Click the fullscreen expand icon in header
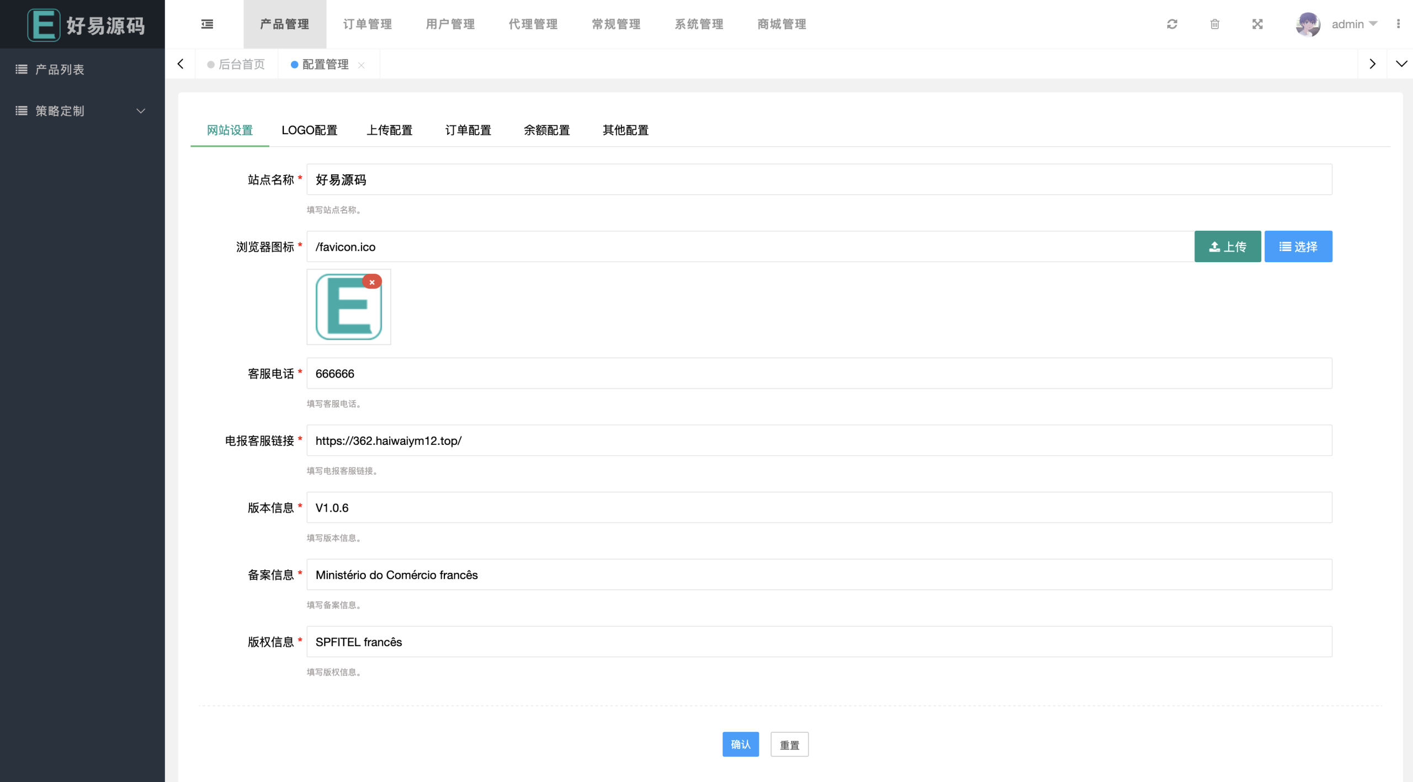The image size is (1413, 782). tap(1257, 24)
